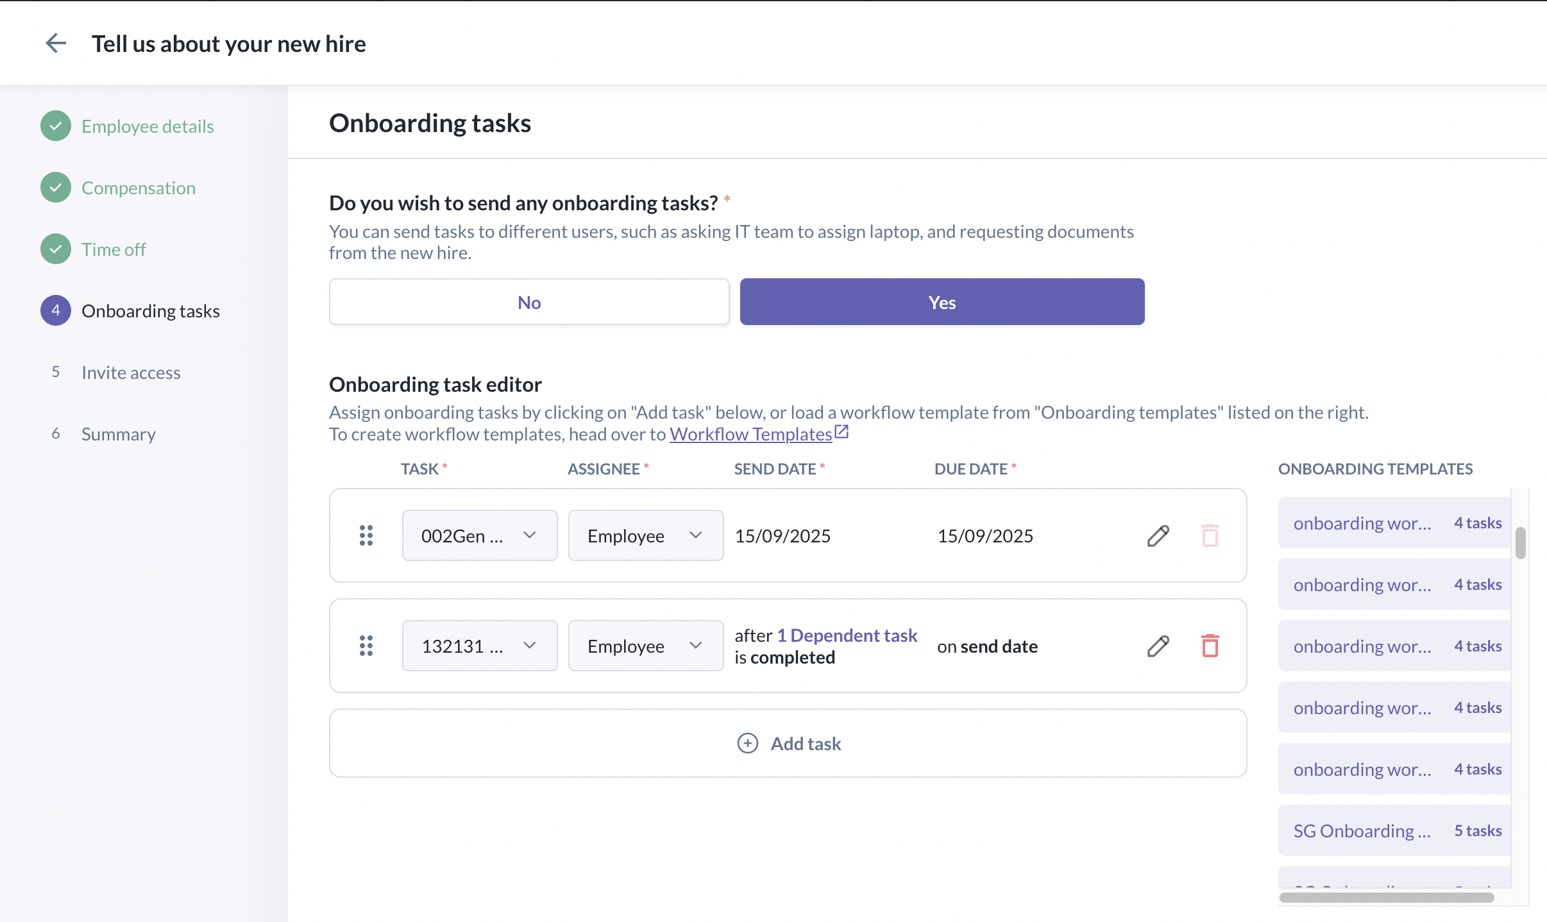The image size is (1547, 922).
Task: Open the 132131 task dropdown
Action: 479,646
